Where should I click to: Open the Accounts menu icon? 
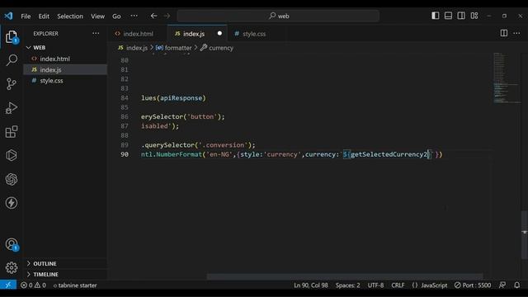click(x=12, y=244)
